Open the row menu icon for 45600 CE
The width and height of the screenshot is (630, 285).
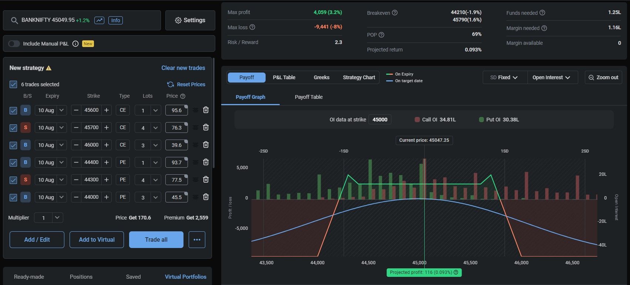click(x=195, y=110)
